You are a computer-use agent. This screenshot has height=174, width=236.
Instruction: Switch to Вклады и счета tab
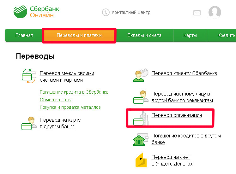[x=144, y=35]
